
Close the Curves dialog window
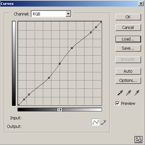141,4
